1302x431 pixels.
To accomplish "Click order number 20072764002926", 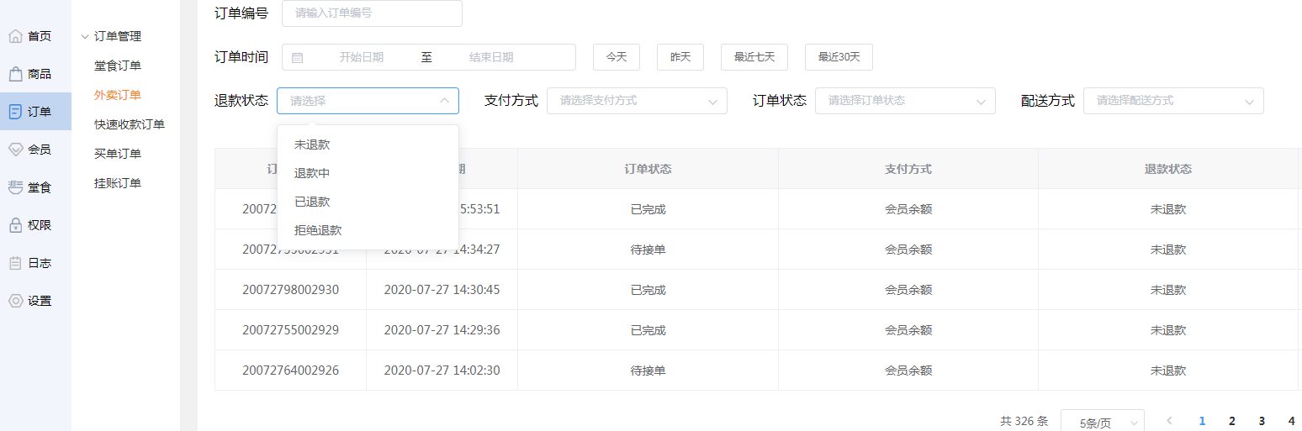I will 290,371.
